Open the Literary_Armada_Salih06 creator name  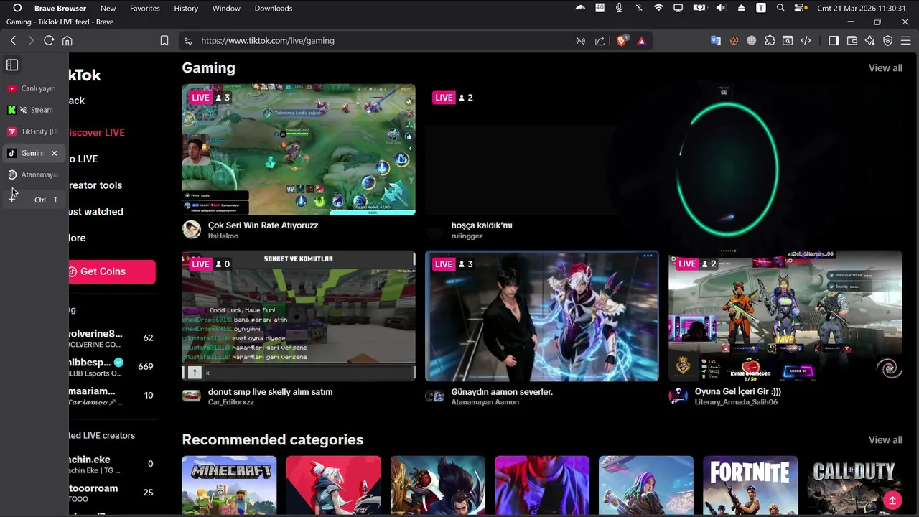736,402
